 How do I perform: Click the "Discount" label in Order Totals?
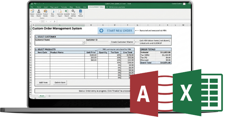coord(145,60)
